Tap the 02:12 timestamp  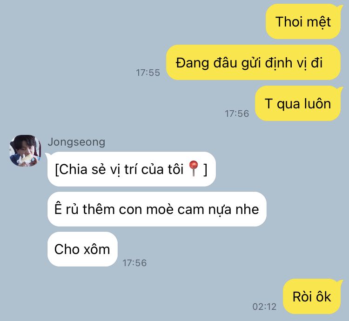(264, 307)
